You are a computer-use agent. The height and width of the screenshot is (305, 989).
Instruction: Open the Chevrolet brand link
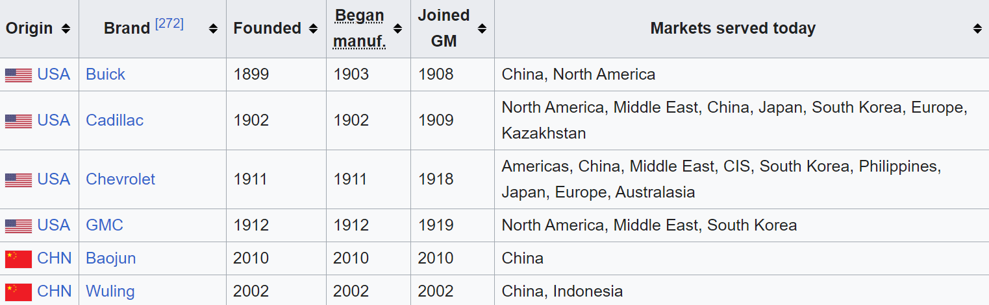120,179
